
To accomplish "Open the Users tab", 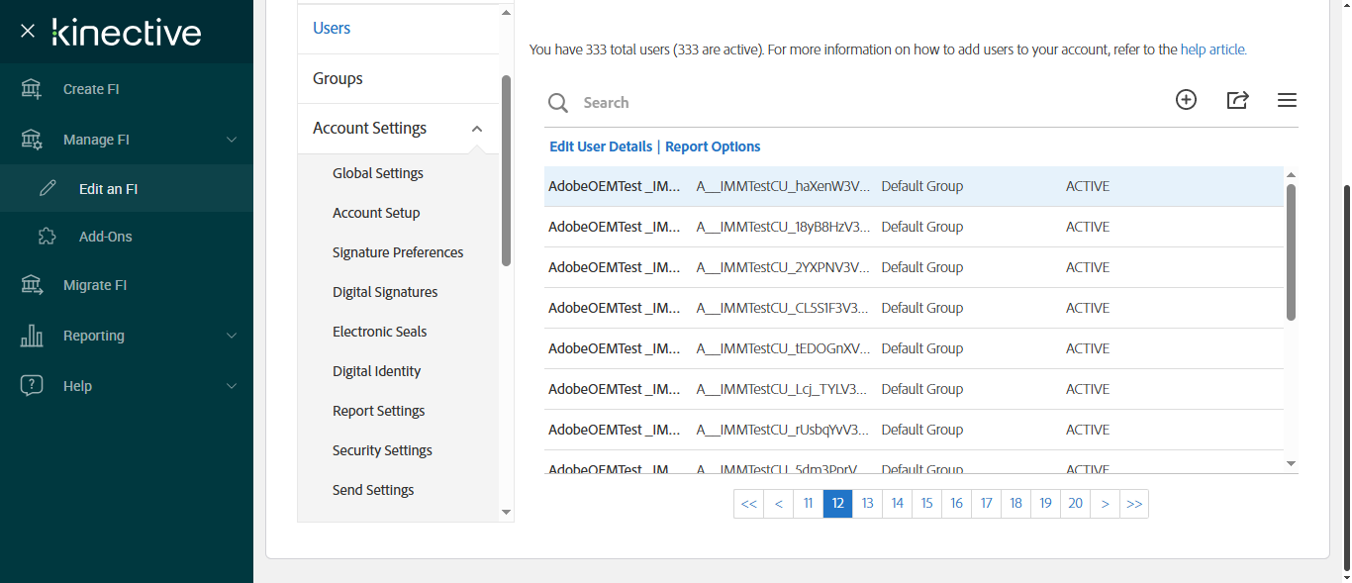I will [x=332, y=29].
